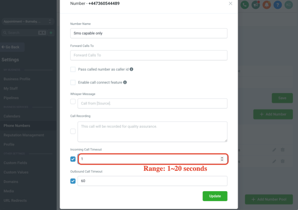
Task: Open the notifications bell icon
Action: (x=267, y=5)
